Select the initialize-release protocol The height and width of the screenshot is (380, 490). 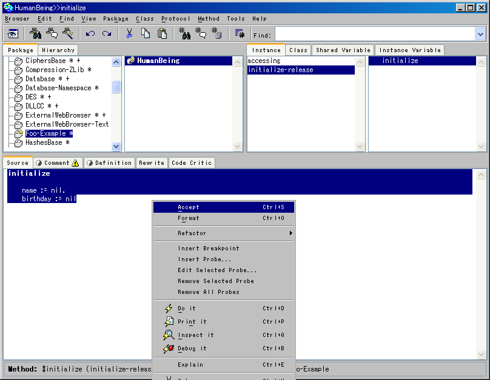click(301, 70)
